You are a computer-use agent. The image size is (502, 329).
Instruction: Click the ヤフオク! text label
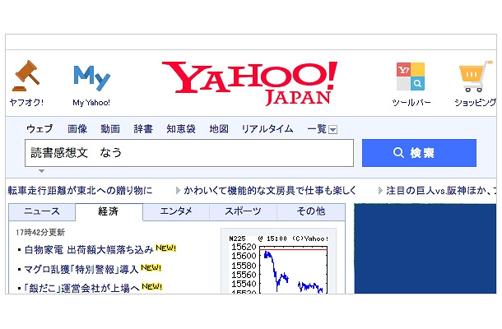[x=26, y=103]
